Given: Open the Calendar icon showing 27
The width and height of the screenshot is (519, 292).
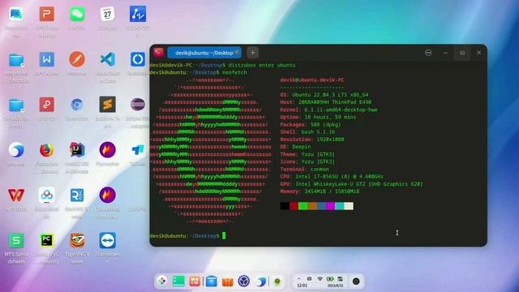Looking at the screenshot, I should tap(108, 14).
